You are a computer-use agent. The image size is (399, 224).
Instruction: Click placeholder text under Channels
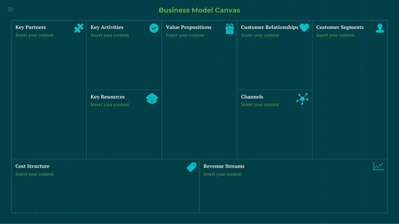(x=260, y=105)
